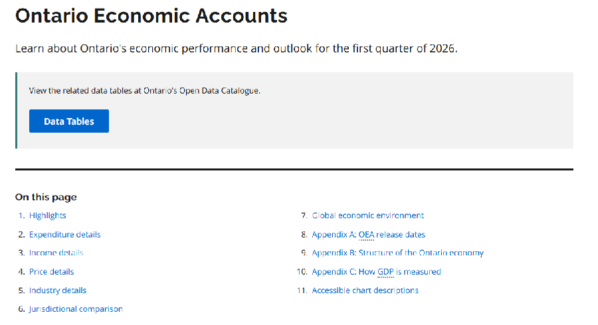Image resolution: width=598 pixels, height=325 pixels.
Task: Jump to the Highlights section
Action: [x=48, y=216]
